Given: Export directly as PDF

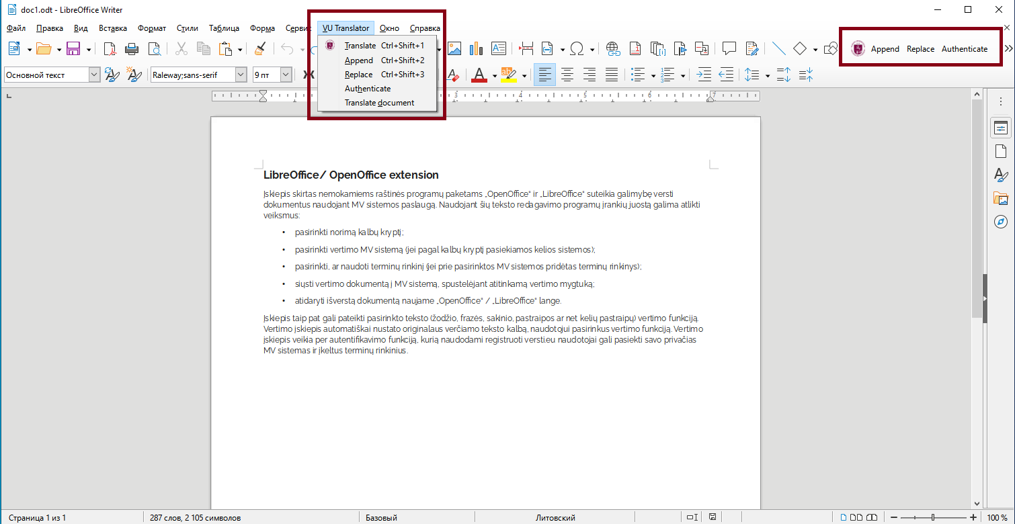Looking at the screenshot, I should point(110,48).
